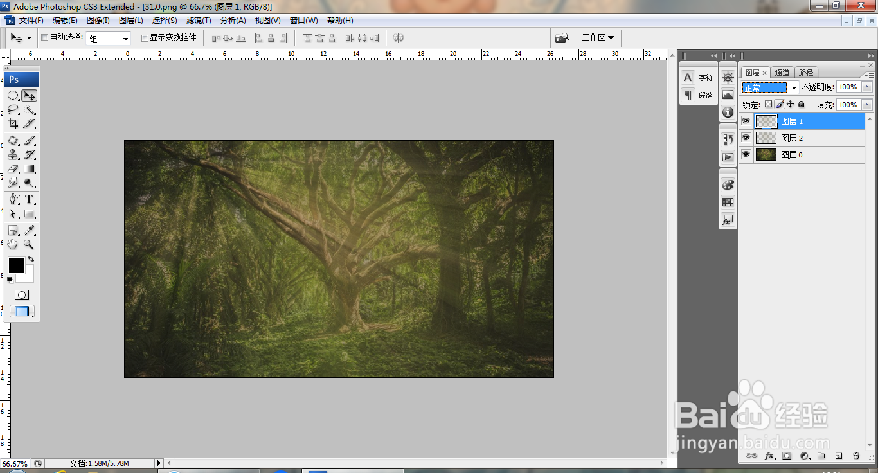Open the Layers panel options menu

point(870,75)
